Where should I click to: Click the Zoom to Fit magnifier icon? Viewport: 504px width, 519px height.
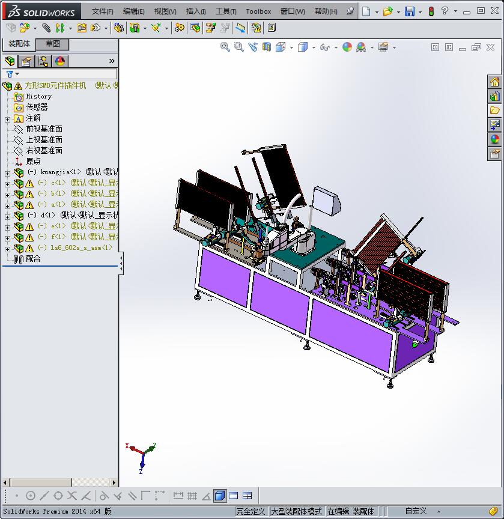pos(225,47)
